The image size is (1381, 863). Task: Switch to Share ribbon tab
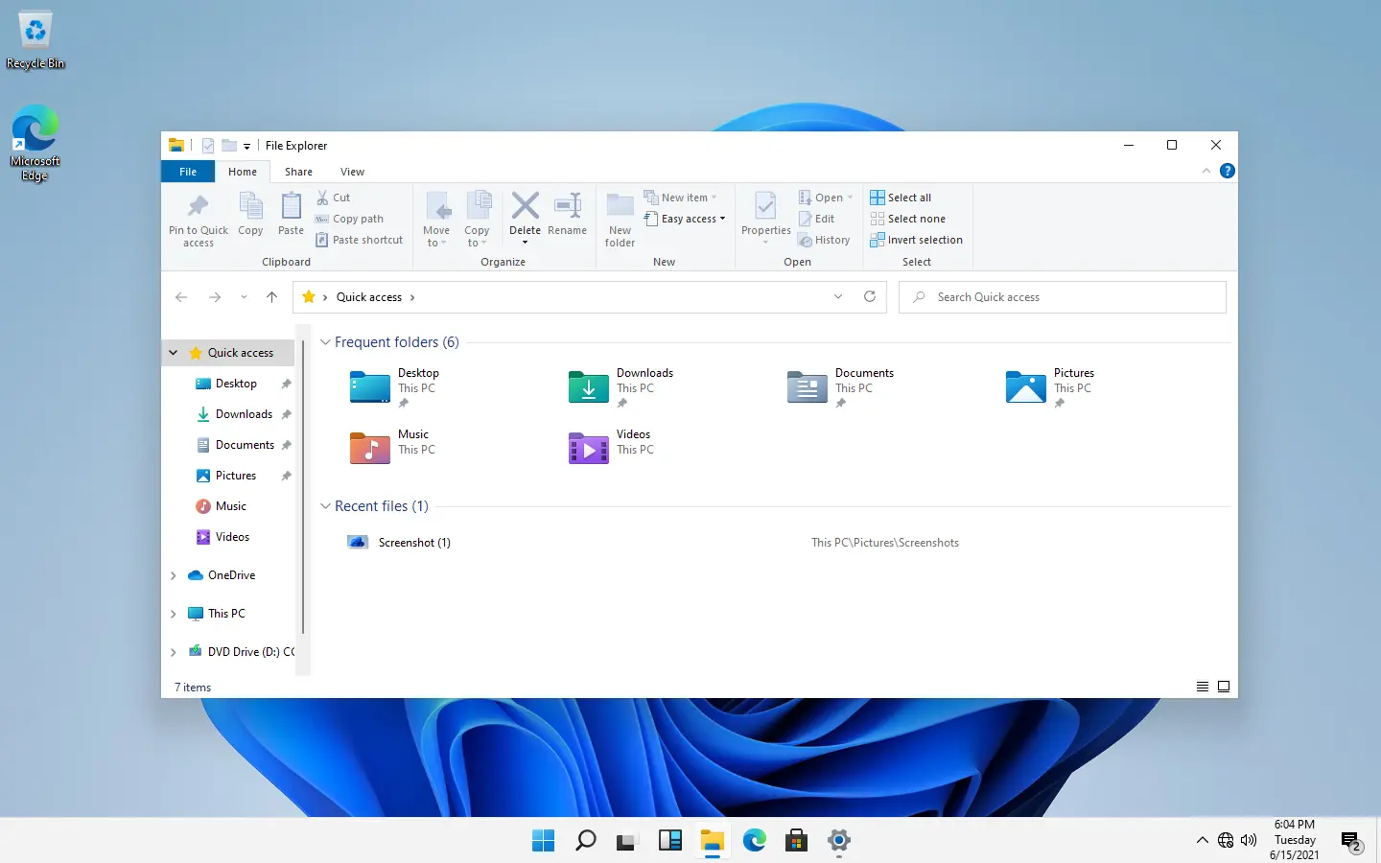click(x=298, y=172)
